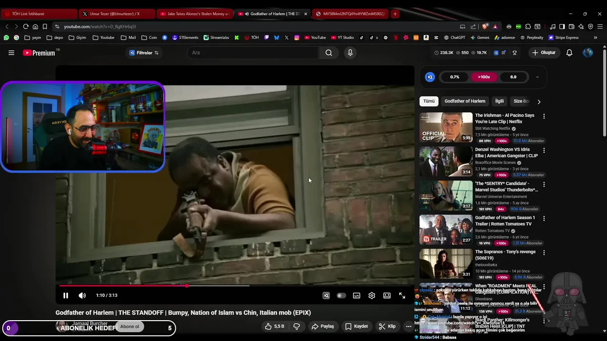The image size is (607, 341).
Task: Dislike the video
Action: pyautogui.click(x=297, y=326)
